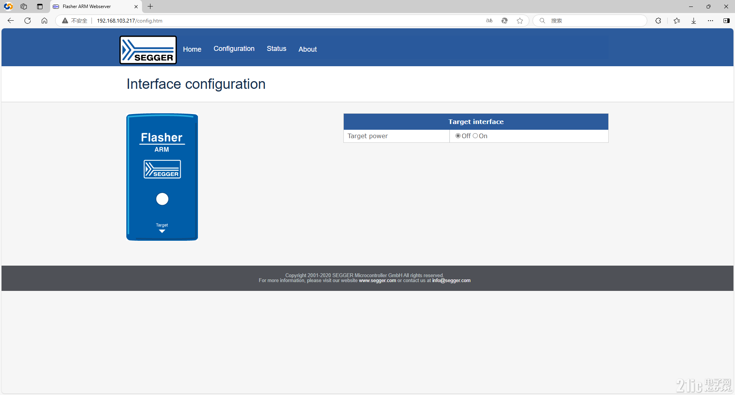This screenshot has height=395, width=735.
Task: Open the Home menu item
Action: click(192, 49)
